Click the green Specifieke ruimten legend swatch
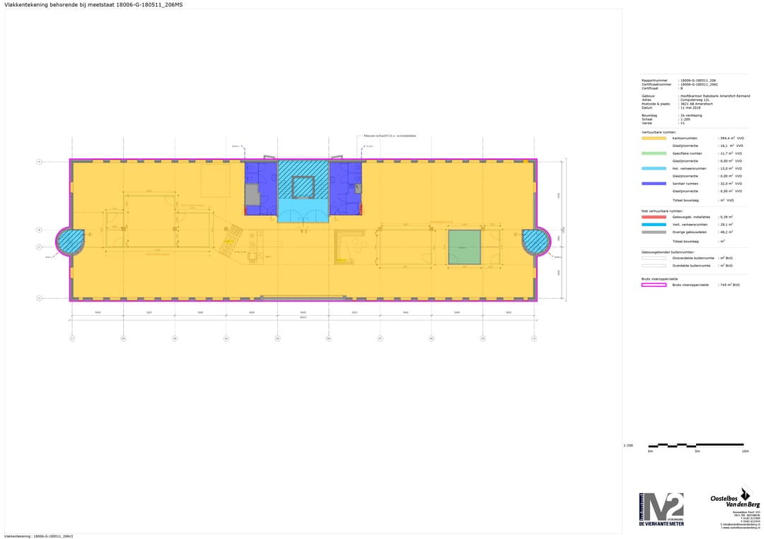This screenshot has height=539, width=764. coord(654,153)
